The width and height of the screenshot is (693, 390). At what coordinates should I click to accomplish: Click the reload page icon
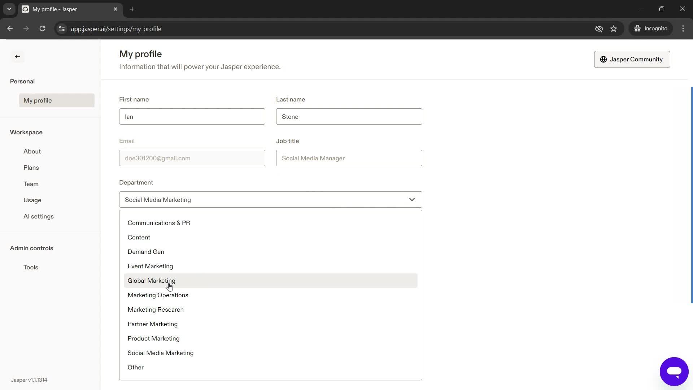(43, 29)
